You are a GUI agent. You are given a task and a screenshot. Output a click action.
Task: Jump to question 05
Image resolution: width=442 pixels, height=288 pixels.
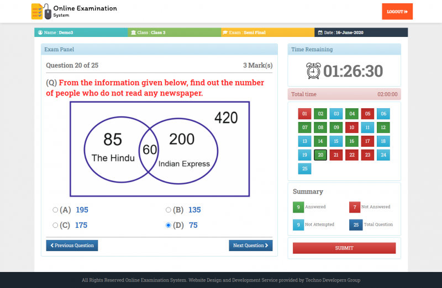click(x=367, y=114)
